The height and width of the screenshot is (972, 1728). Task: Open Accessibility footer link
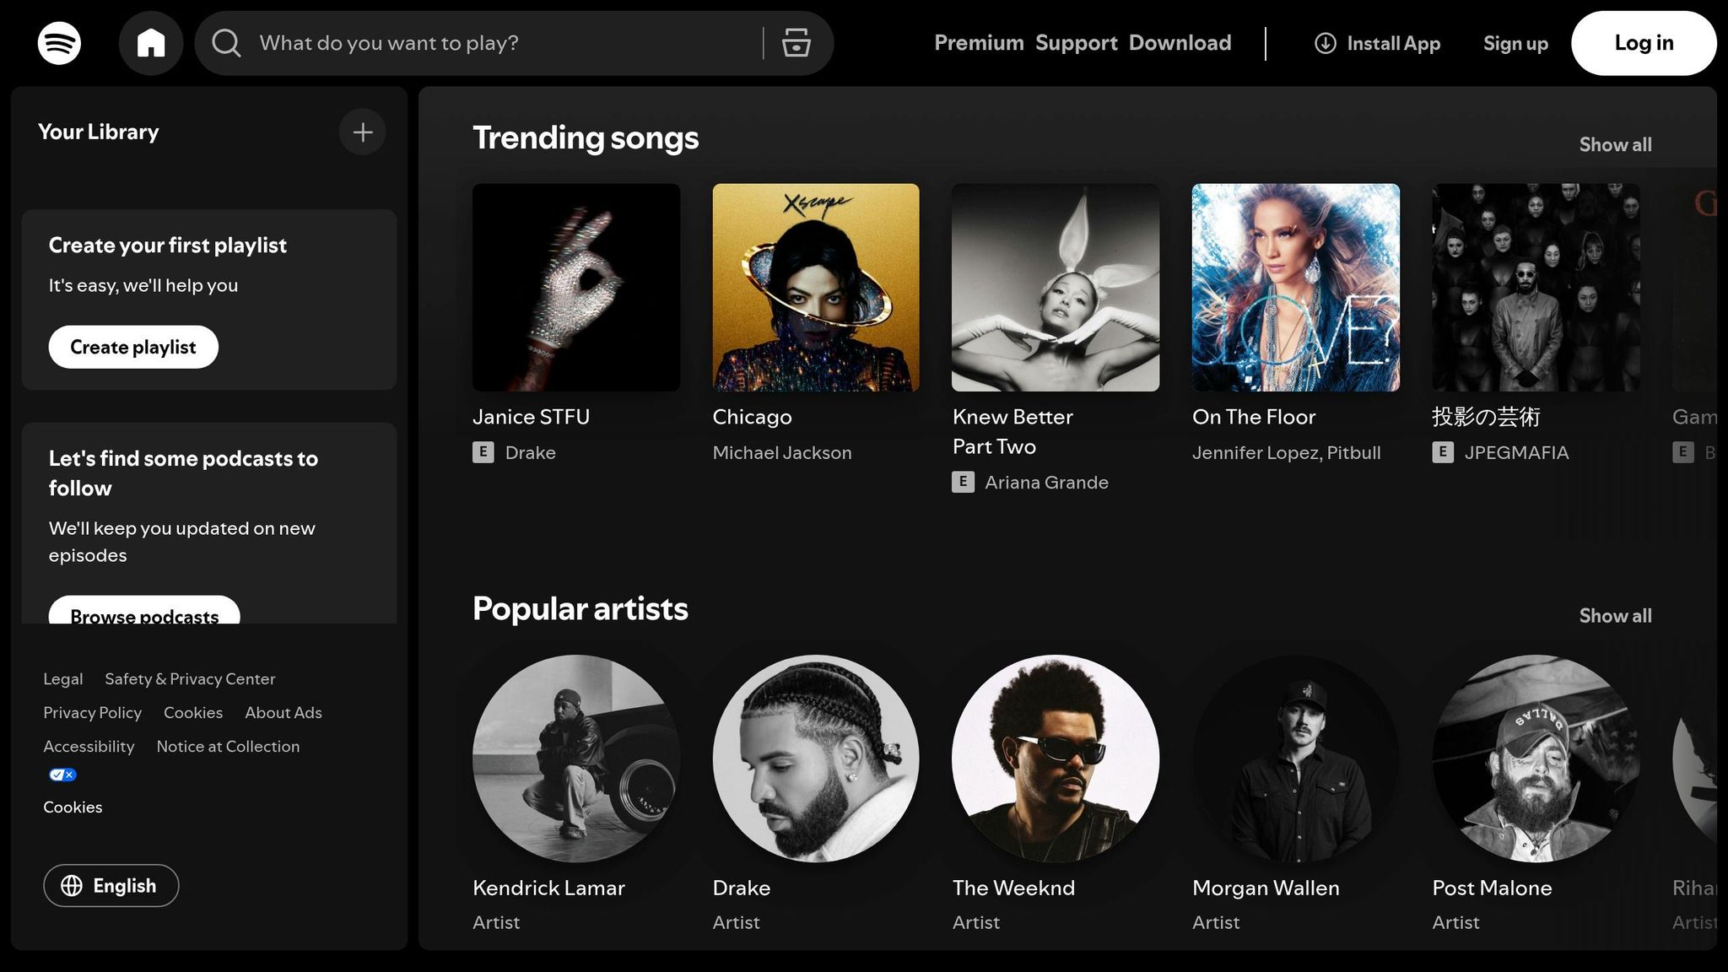[x=89, y=747]
